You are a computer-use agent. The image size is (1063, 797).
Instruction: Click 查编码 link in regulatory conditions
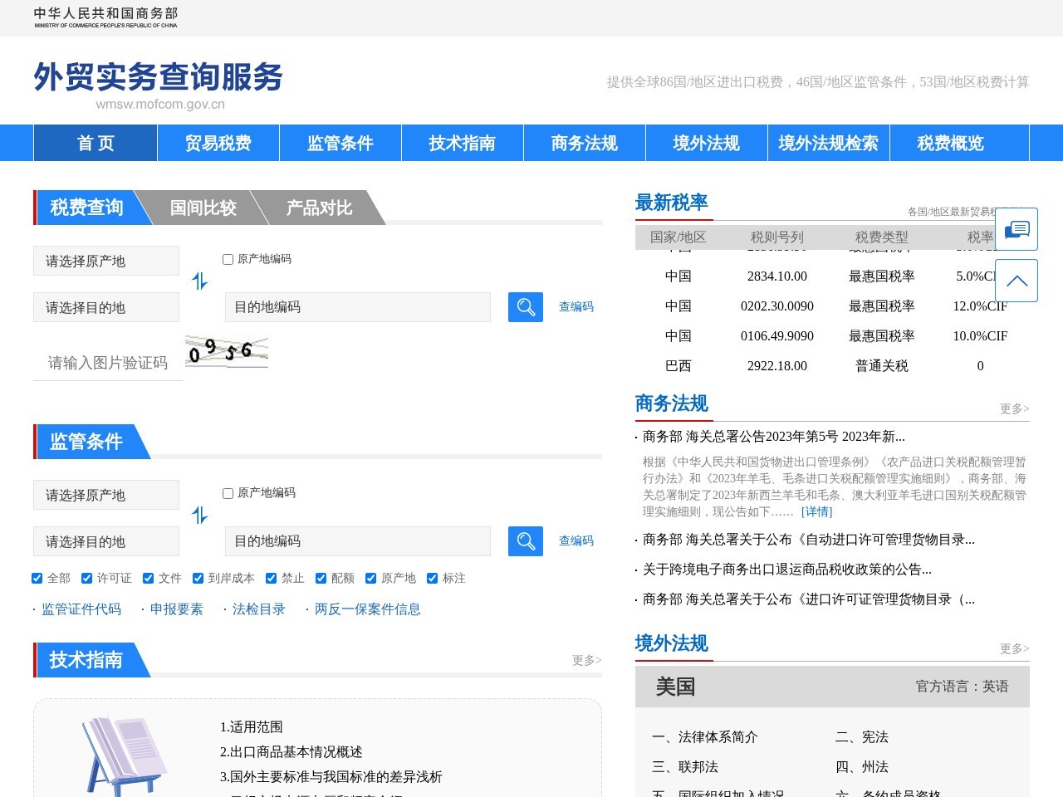click(x=576, y=540)
